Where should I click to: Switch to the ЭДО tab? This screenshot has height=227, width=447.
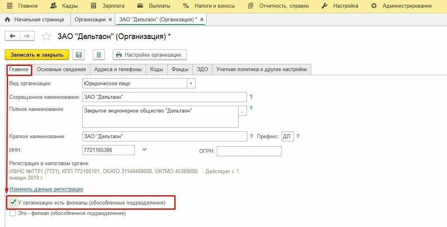[x=202, y=69]
